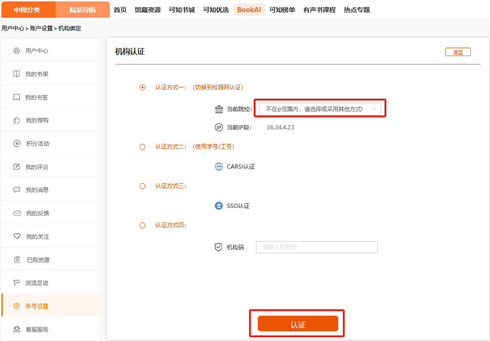The image size is (490, 341).
Task: Open the 当前院校 dropdown list
Action: pyautogui.click(x=320, y=109)
